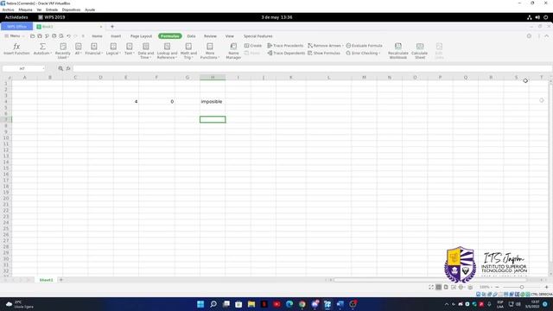Open the Text functions dropdown
This screenshot has width=553, height=311.
tap(130, 49)
